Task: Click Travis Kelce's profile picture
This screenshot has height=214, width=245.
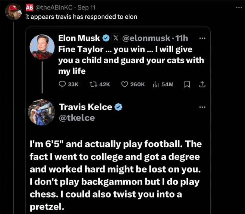Action: tap(42, 112)
